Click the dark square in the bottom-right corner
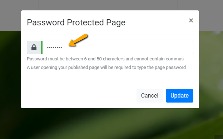223x139 pixels. point(219,137)
